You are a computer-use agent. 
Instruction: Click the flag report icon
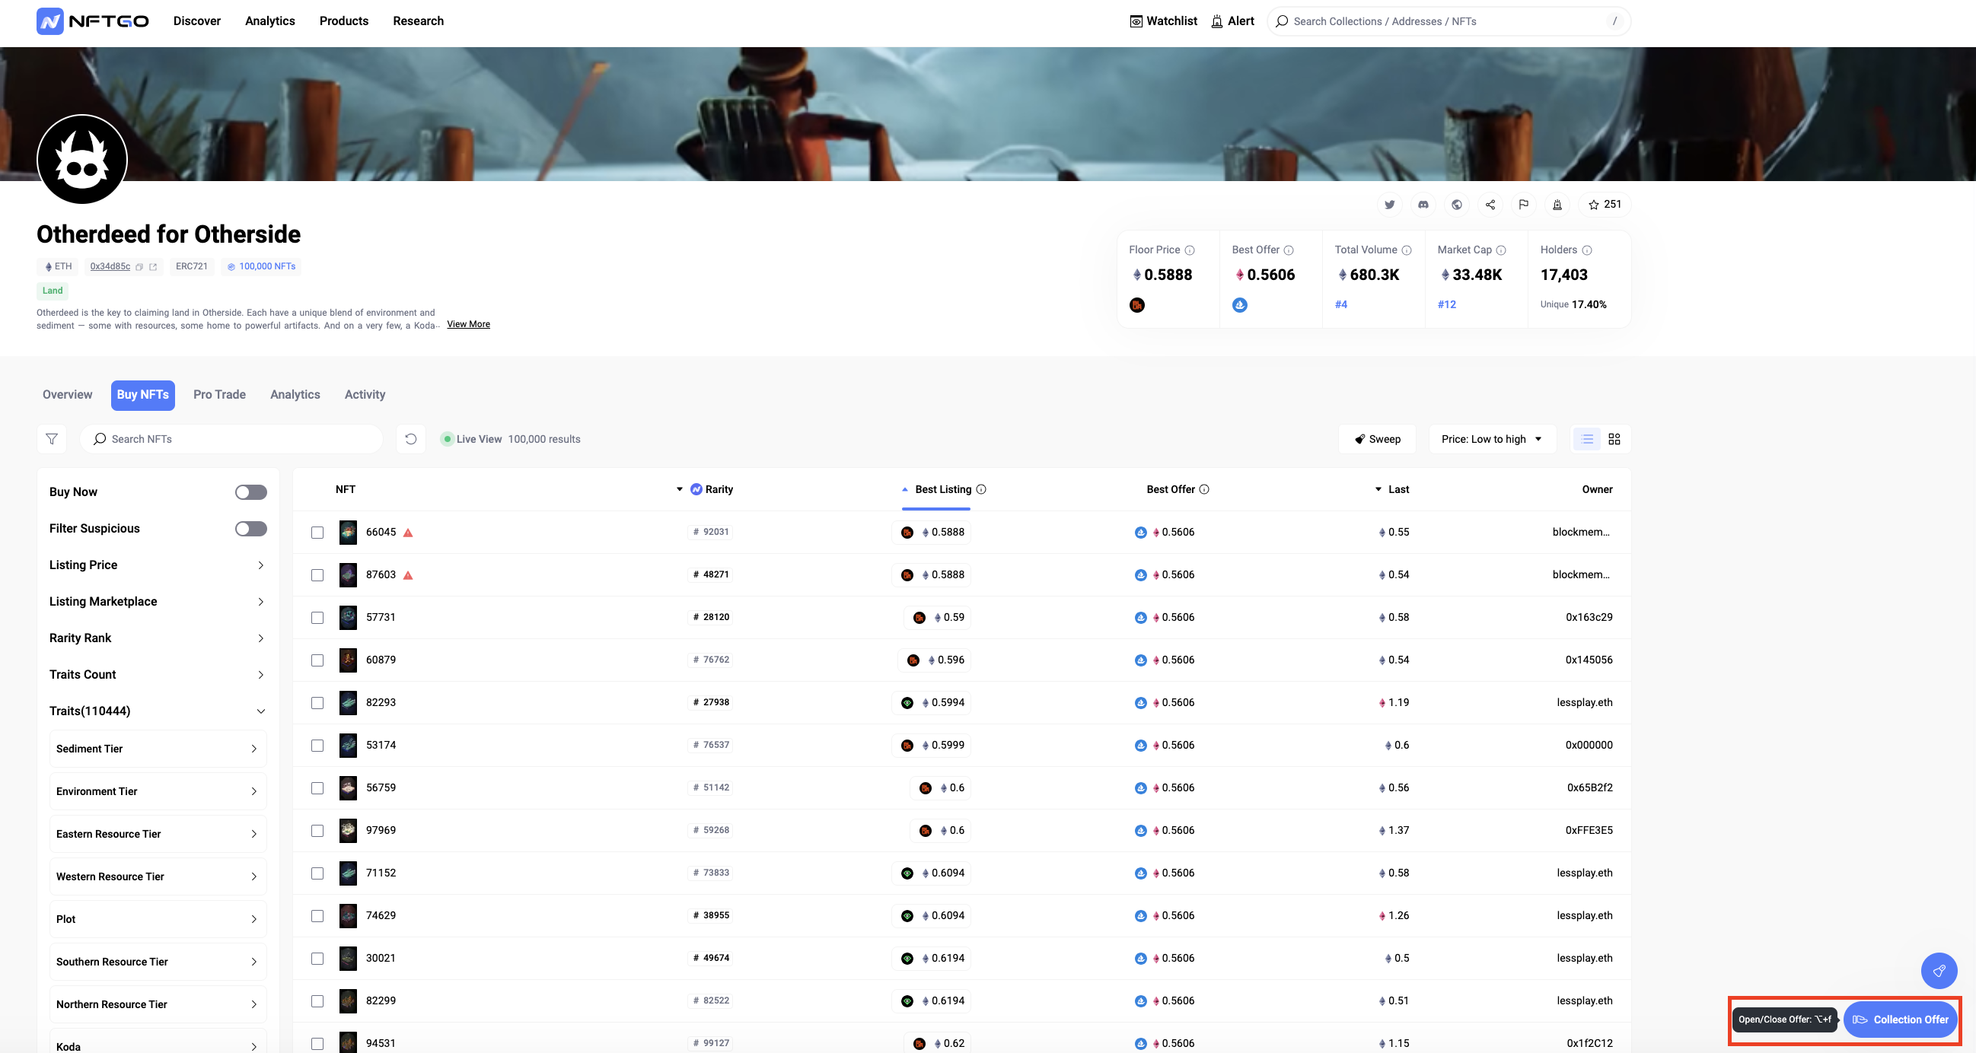click(x=1523, y=205)
